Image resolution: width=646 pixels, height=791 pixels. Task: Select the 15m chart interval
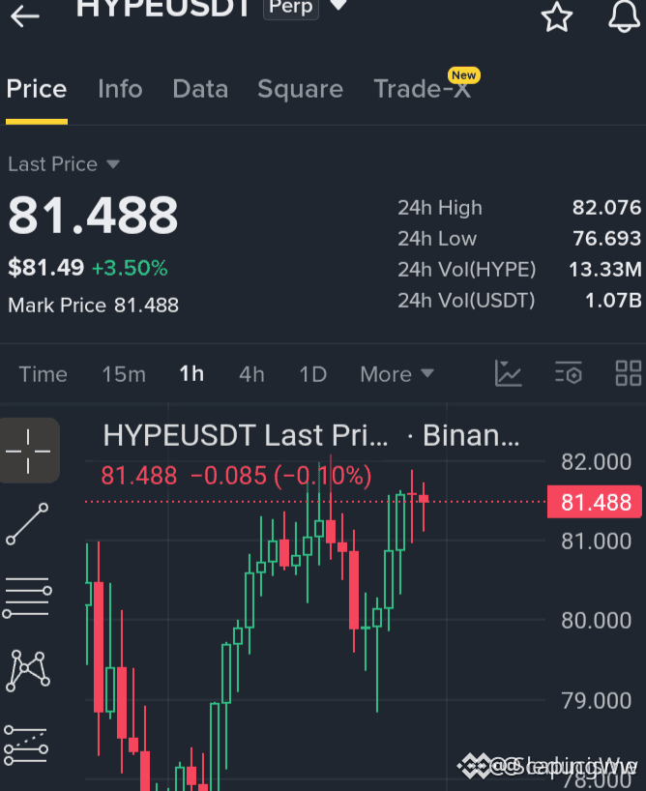(124, 374)
